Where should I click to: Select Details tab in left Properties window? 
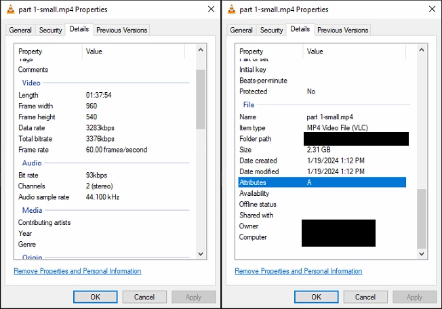[x=79, y=29]
